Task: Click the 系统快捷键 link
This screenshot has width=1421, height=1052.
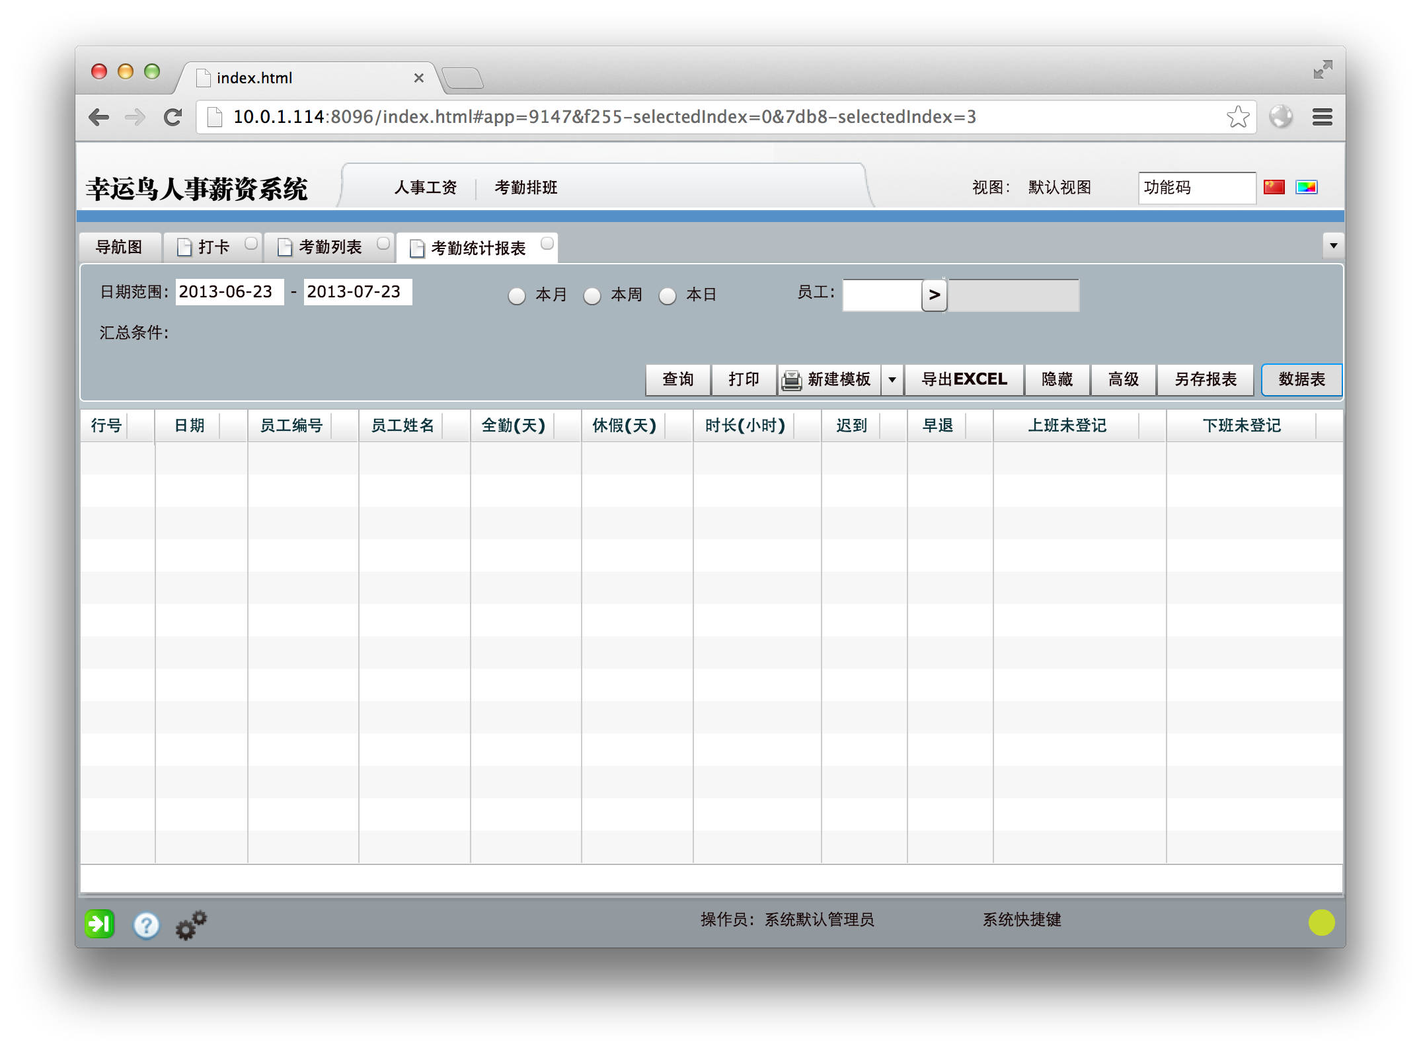Action: (x=1022, y=920)
